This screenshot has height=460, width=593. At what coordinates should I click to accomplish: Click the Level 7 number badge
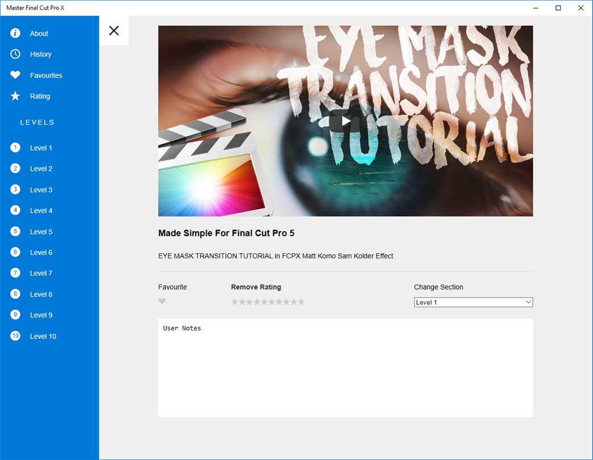pos(15,273)
